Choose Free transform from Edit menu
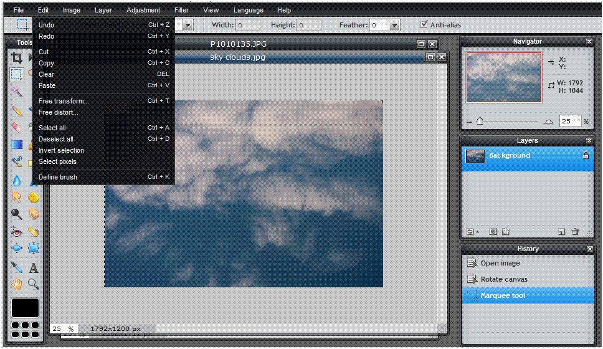The width and height of the screenshot is (603, 349). [64, 101]
